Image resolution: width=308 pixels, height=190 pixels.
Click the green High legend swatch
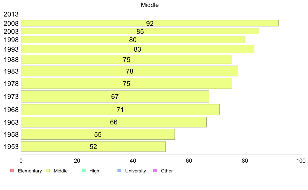tap(83, 171)
